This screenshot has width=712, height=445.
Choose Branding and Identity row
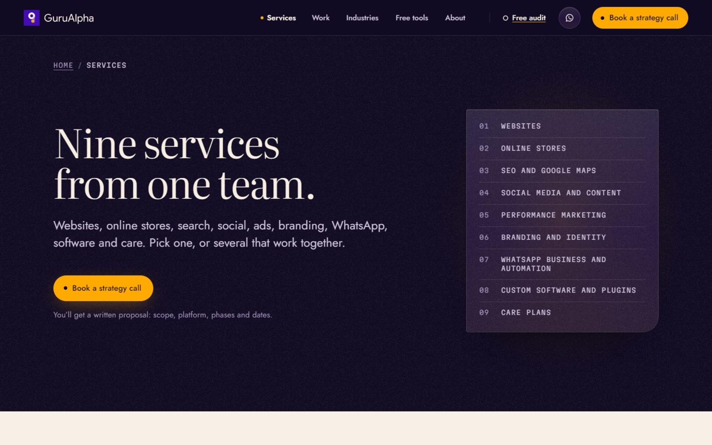562,238
